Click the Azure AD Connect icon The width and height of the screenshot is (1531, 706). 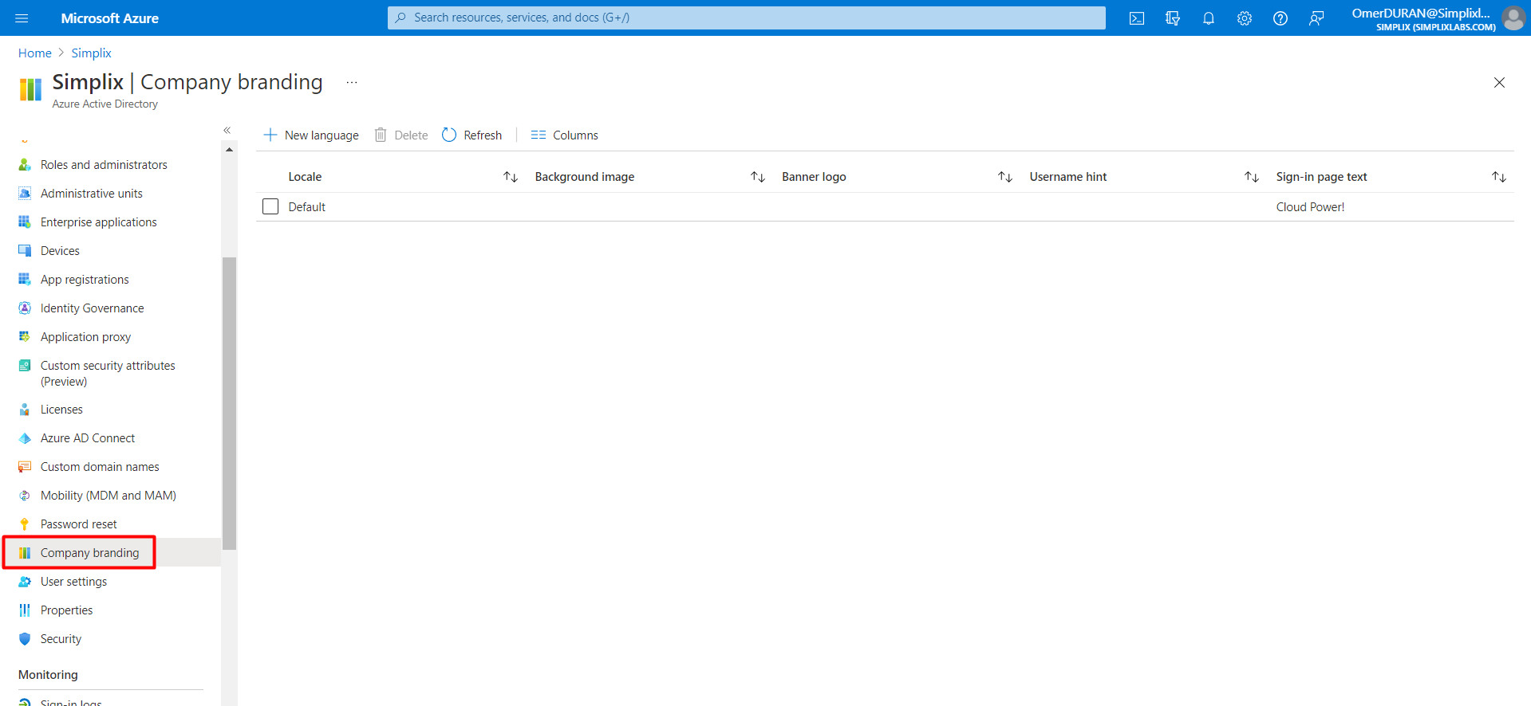point(25,438)
